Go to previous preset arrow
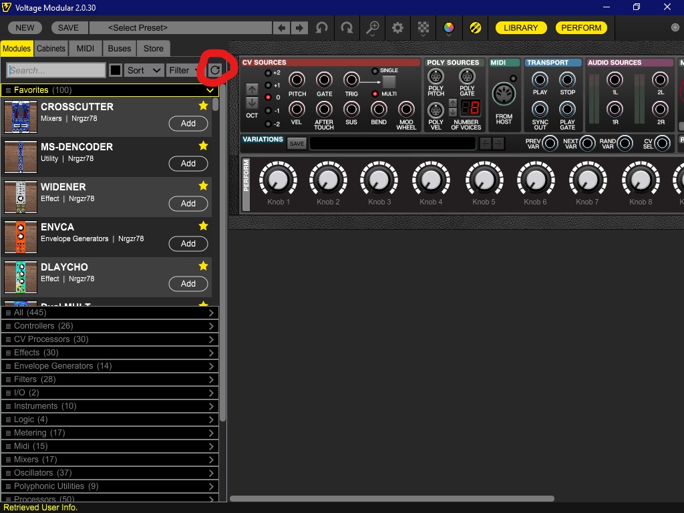684x513 pixels. pos(282,28)
